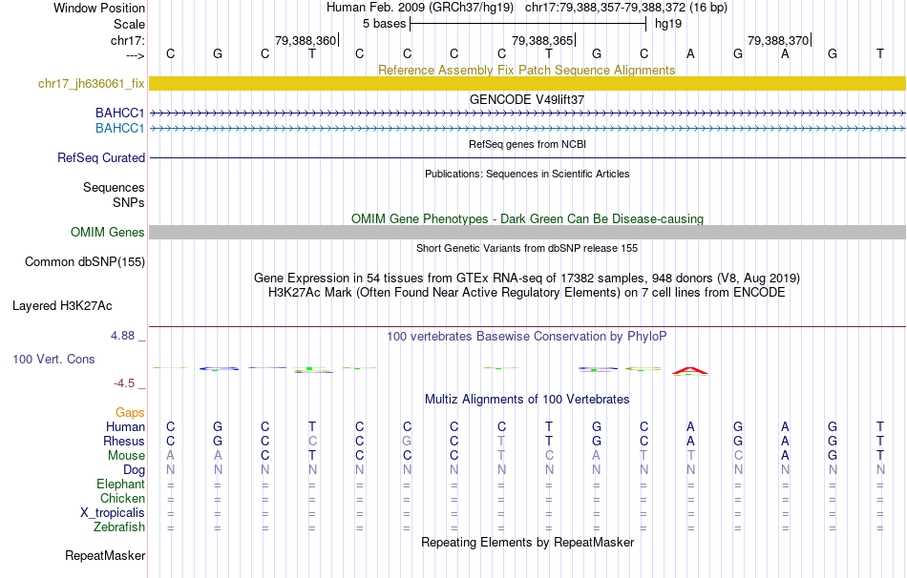The image size is (907, 578).
Task: Click the Basewise Conservation by PhyloP title
Action: pos(527,337)
